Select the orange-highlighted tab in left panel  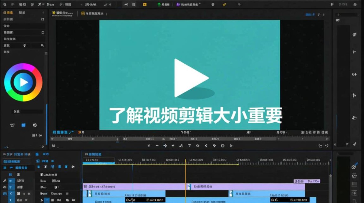point(8,13)
